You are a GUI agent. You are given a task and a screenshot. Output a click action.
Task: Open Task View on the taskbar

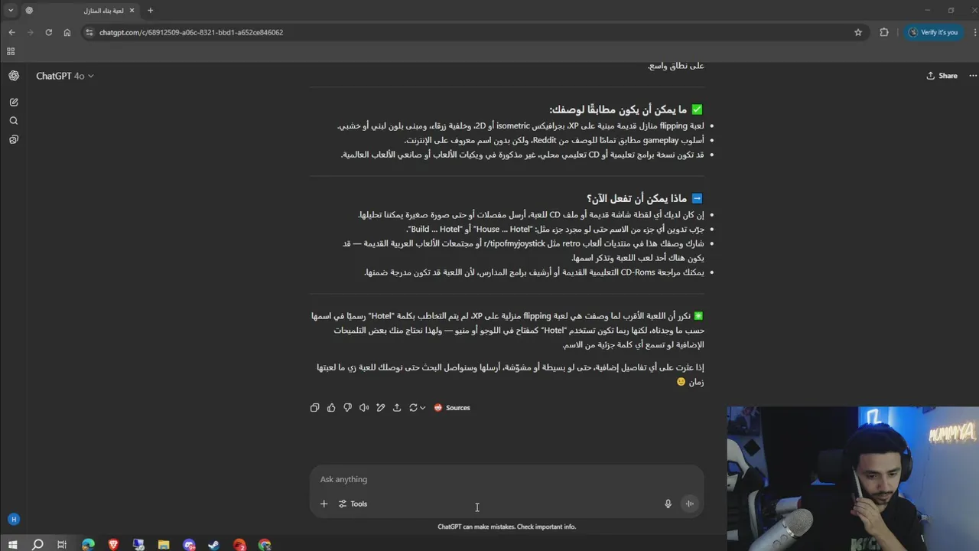pos(63,545)
